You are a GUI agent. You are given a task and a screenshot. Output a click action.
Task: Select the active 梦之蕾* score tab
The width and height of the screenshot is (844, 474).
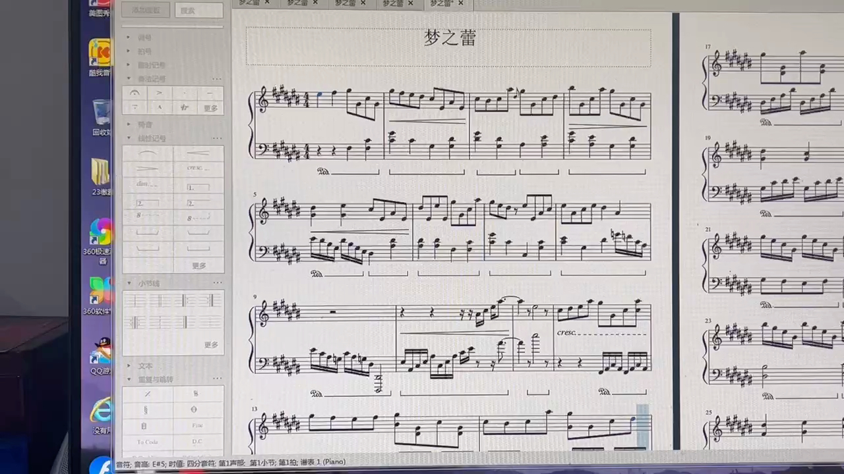coord(441,3)
